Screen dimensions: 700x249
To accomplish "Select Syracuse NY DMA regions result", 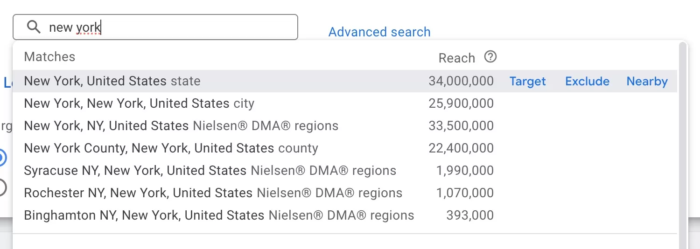I will pos(344,171).
